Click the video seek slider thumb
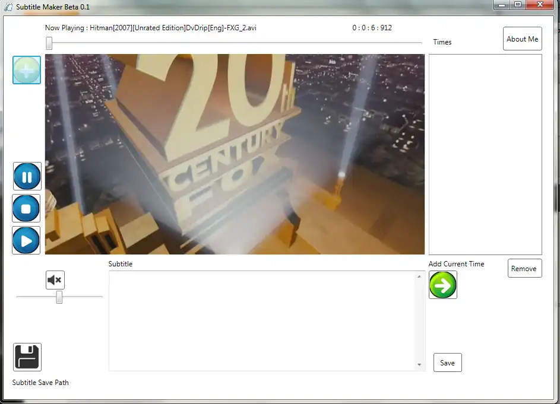560x404 pixels. coord(49,43)
